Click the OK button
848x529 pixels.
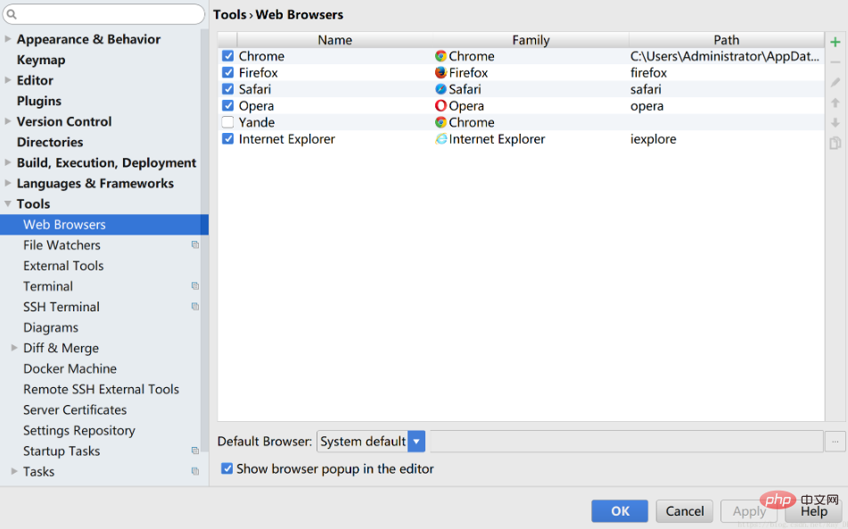coord(620,511)
